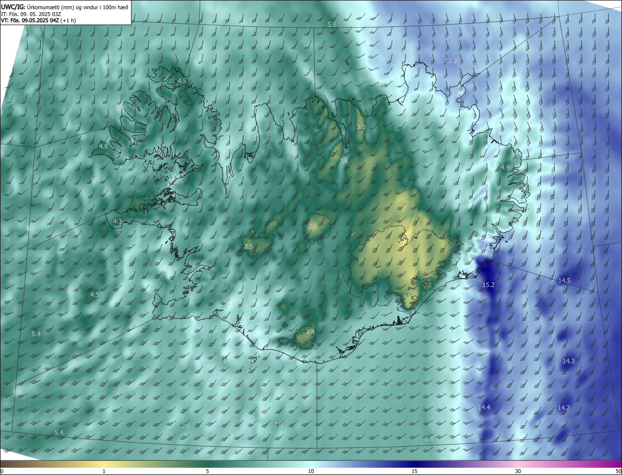Click the 4.3 value label on the map
The height and width of the screenshot is (475, 622).
click(117, 221)
